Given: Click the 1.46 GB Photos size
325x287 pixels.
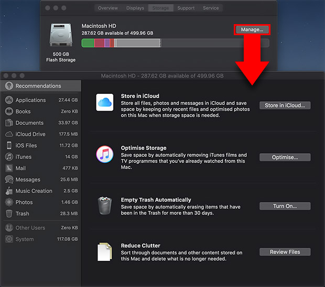Looking at the screenshot, I should click(70, 202).
